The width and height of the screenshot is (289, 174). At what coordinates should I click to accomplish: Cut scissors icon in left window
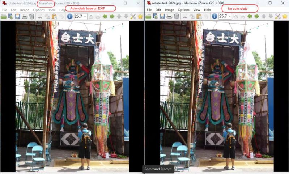[40, 17]
